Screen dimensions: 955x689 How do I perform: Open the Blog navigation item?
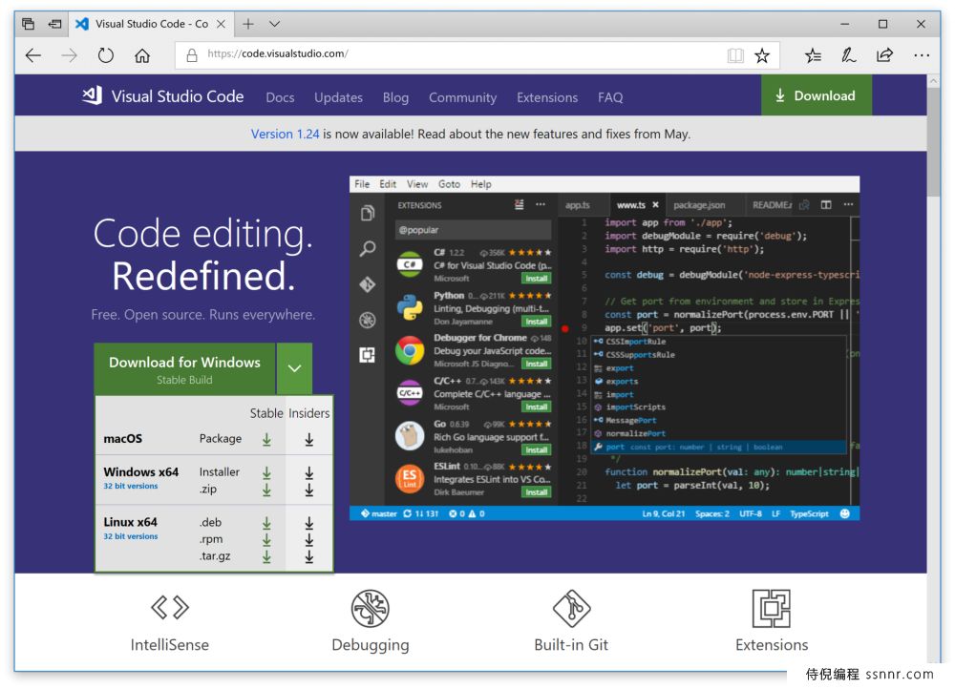point(395,97)
